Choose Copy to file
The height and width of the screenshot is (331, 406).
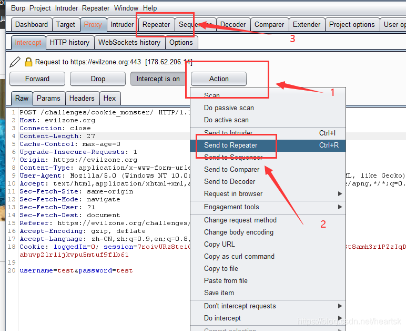[x=268, y=269]
